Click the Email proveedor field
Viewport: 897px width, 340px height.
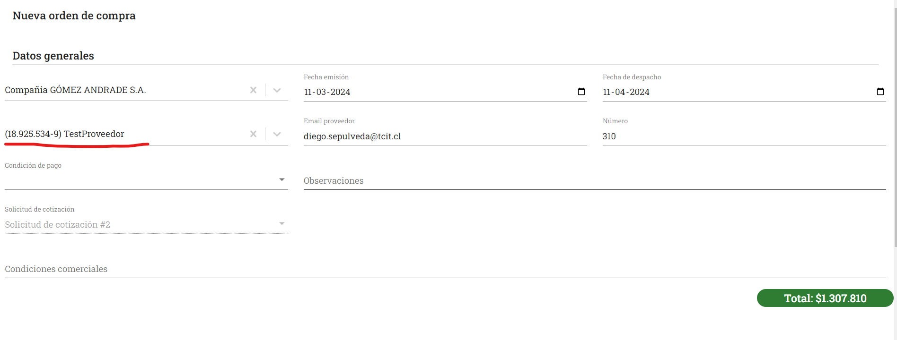(445, 136)
